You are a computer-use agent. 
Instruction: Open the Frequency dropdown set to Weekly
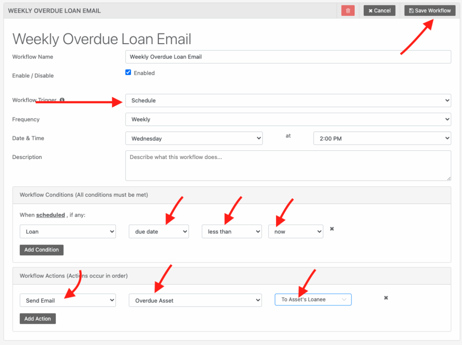click(x=288, y=119)
